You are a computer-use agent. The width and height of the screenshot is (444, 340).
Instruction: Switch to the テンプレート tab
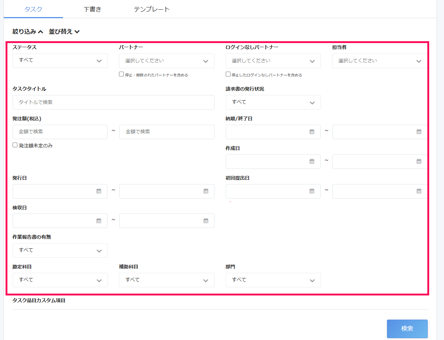(x=152, y=9)
